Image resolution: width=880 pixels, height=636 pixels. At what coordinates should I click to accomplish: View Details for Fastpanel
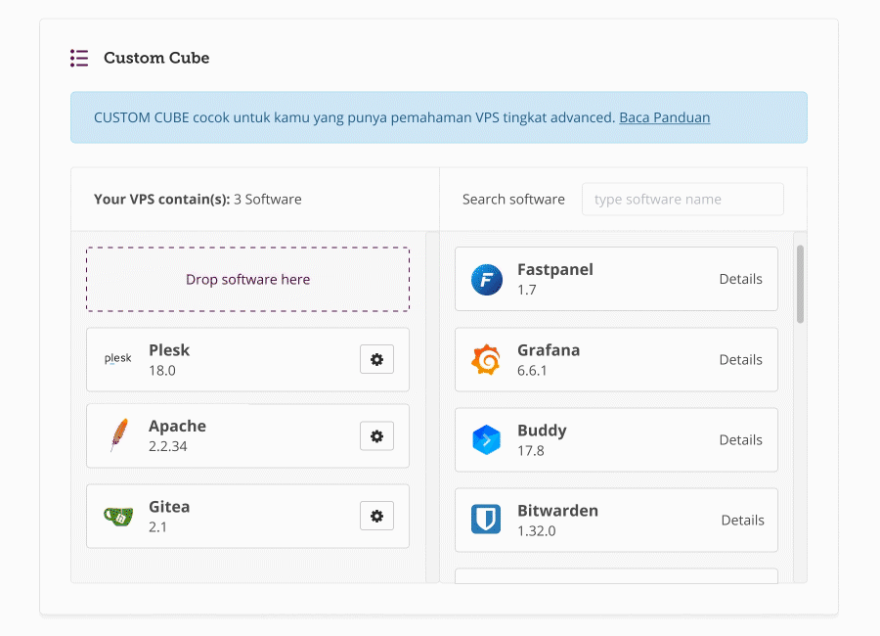pyautogui.click(x=741, y=279)
